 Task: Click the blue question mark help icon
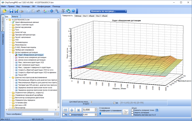click(x=73, y=11)
